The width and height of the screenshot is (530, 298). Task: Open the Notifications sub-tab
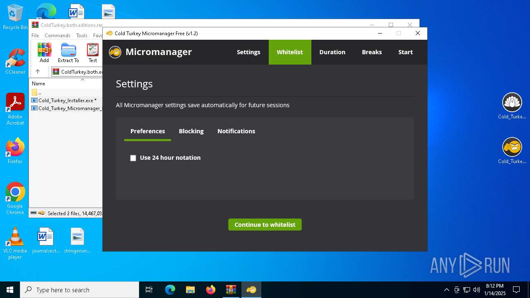pos(236,131)
